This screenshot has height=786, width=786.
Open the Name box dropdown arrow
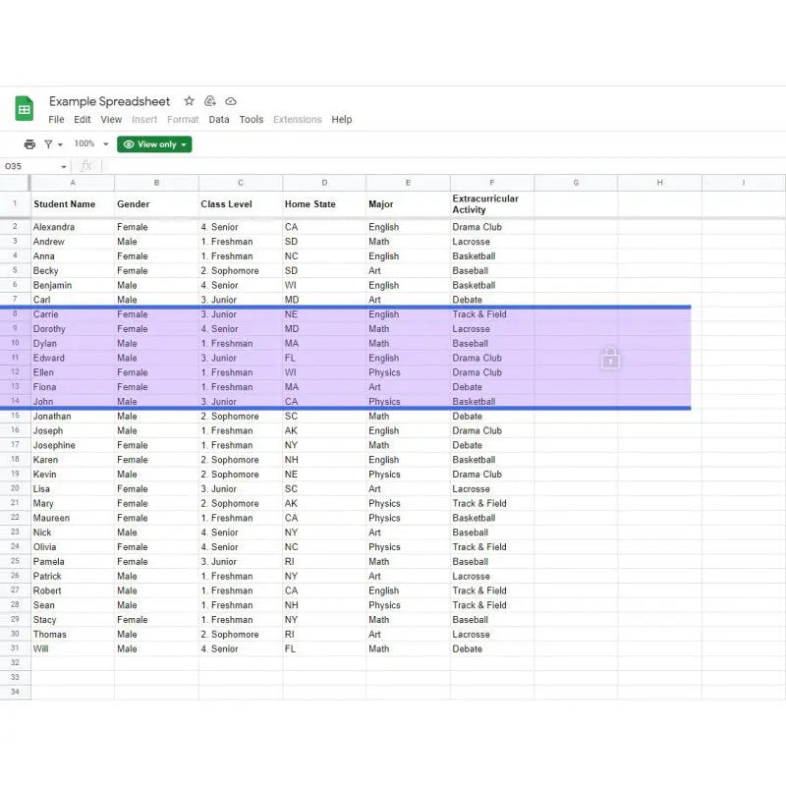64,167
